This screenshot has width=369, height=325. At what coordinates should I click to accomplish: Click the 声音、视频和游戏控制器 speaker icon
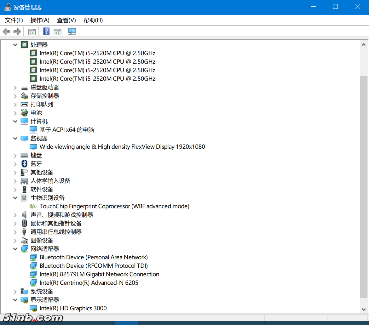[24, 215]
